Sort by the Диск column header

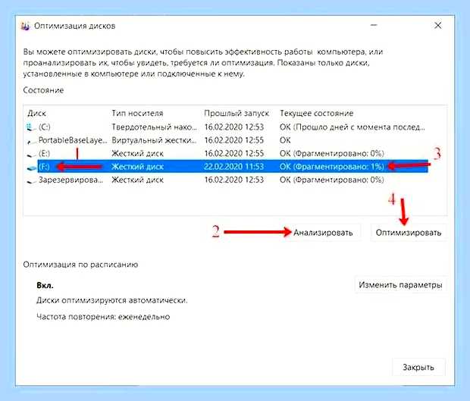tap(37, 113)
